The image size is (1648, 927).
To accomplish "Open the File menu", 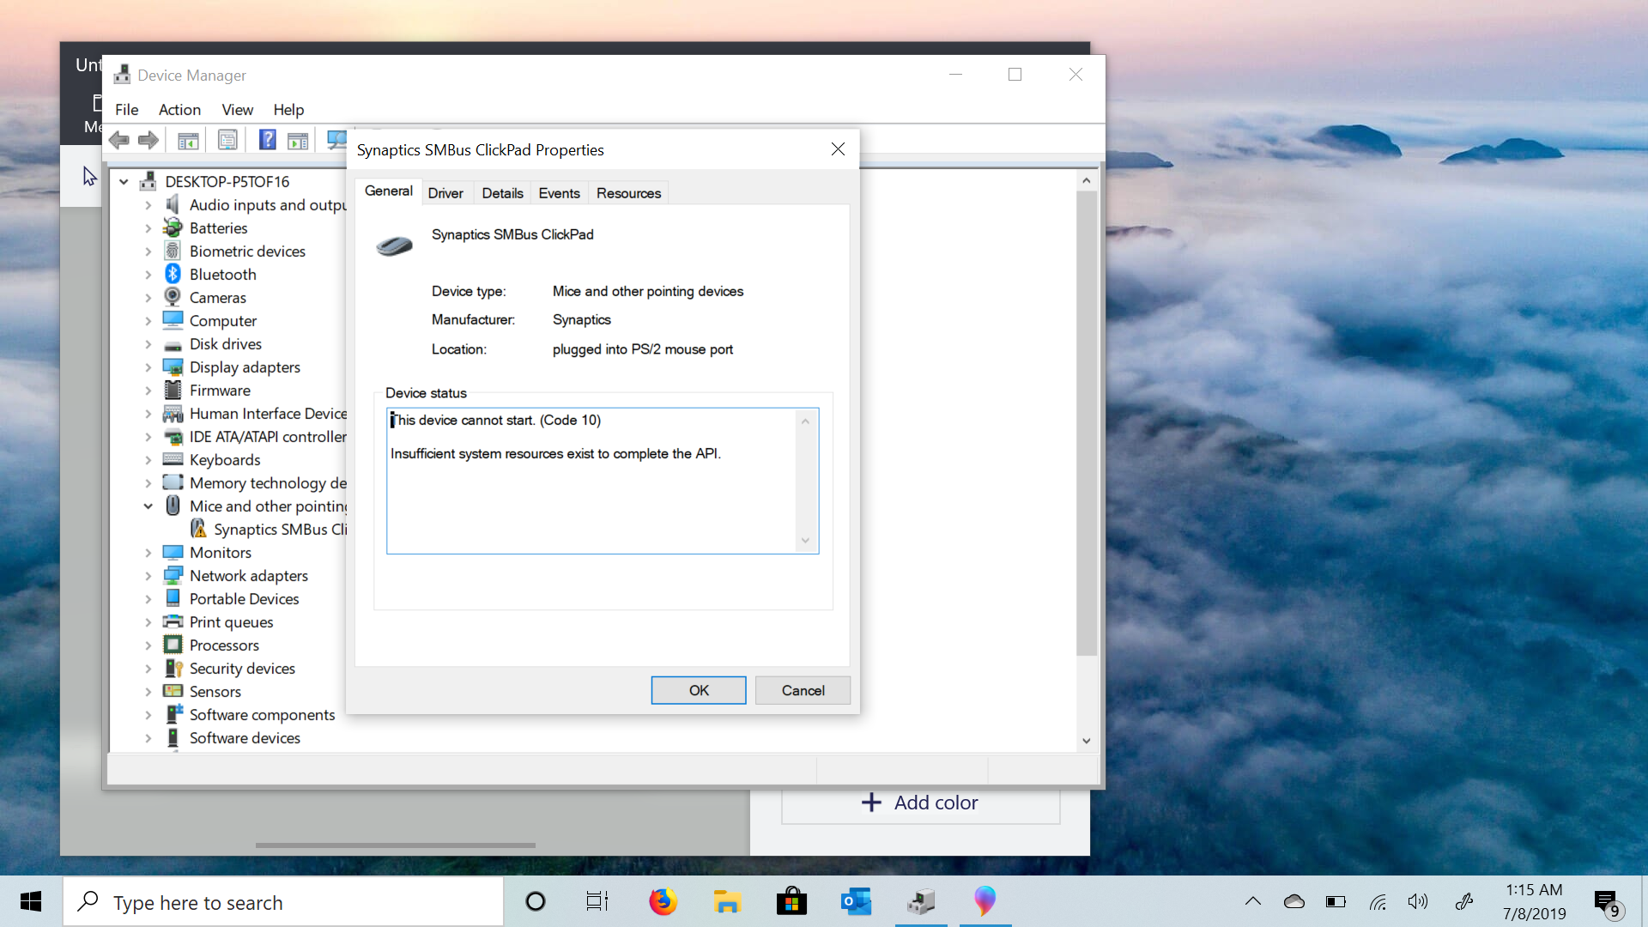I will coord(127,109).
